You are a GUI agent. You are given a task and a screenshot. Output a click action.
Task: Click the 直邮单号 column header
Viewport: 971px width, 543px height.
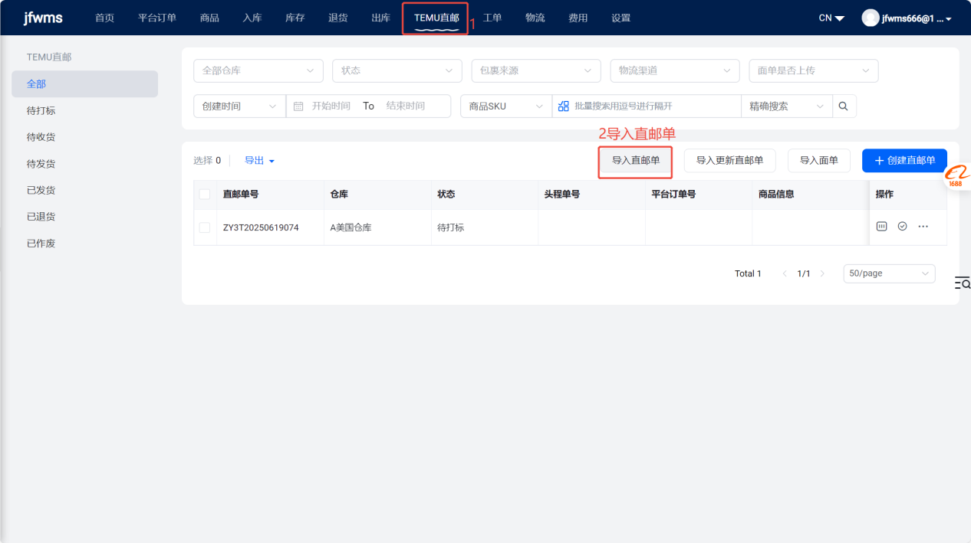point(241,194)
